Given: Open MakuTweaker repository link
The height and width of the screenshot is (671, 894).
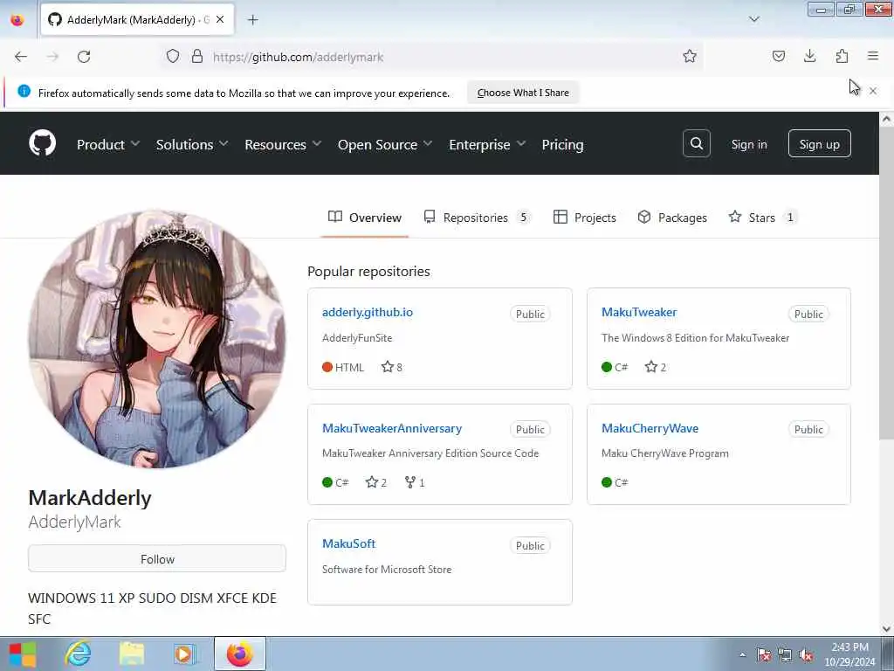Looking at the screenshot, I should [x=639, y=312].
